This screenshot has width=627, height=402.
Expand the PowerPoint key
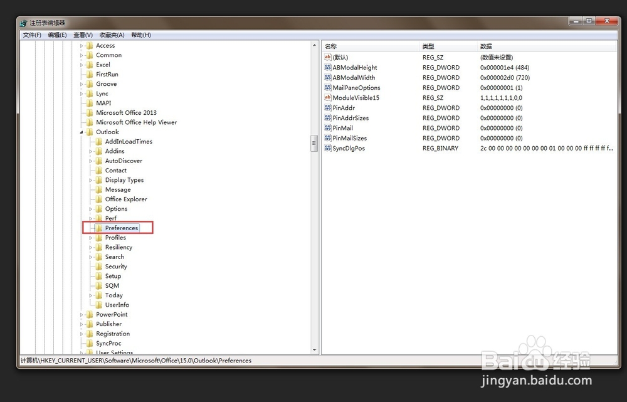pyautogui.click(x=82, y=314)
